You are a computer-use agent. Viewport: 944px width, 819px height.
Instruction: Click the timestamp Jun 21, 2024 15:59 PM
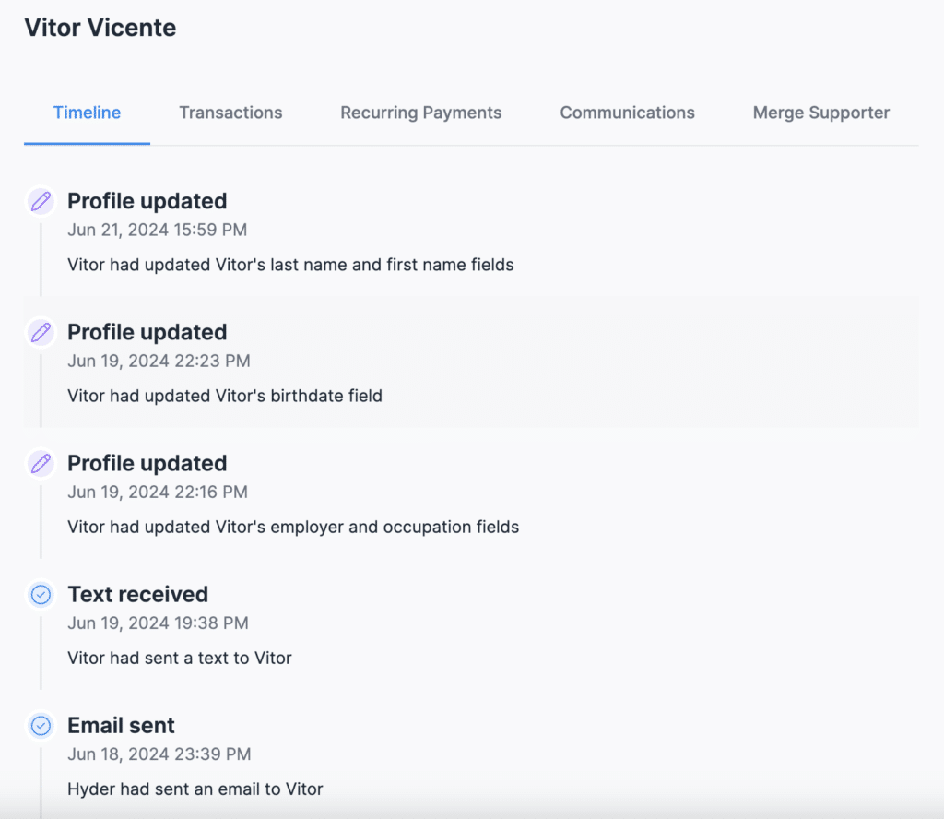(157, 230)
